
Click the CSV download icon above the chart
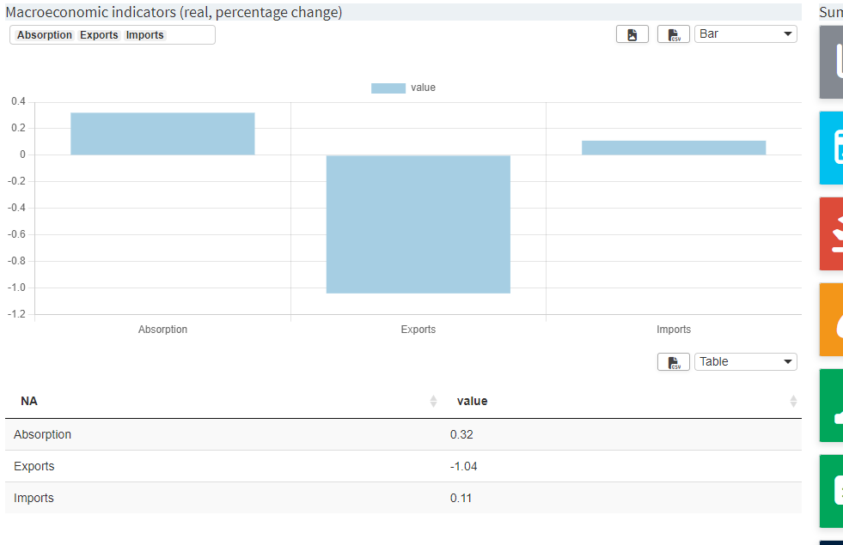[674, 33]
